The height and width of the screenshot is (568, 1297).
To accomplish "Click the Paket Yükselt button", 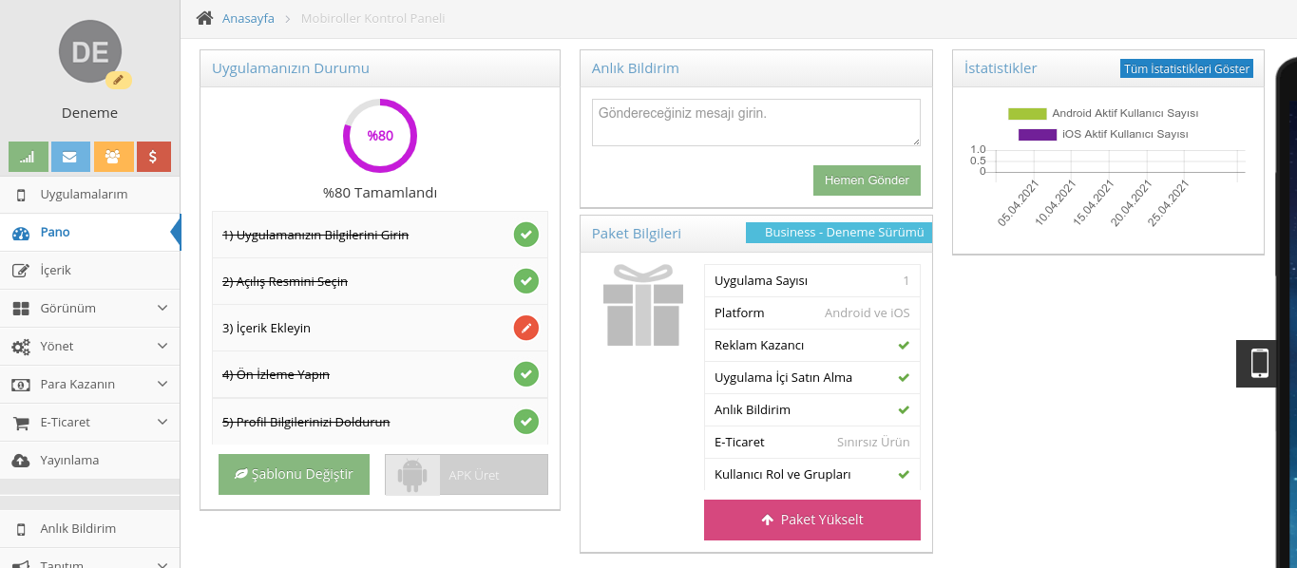I will pyautogui.click(x=812, y=520).
